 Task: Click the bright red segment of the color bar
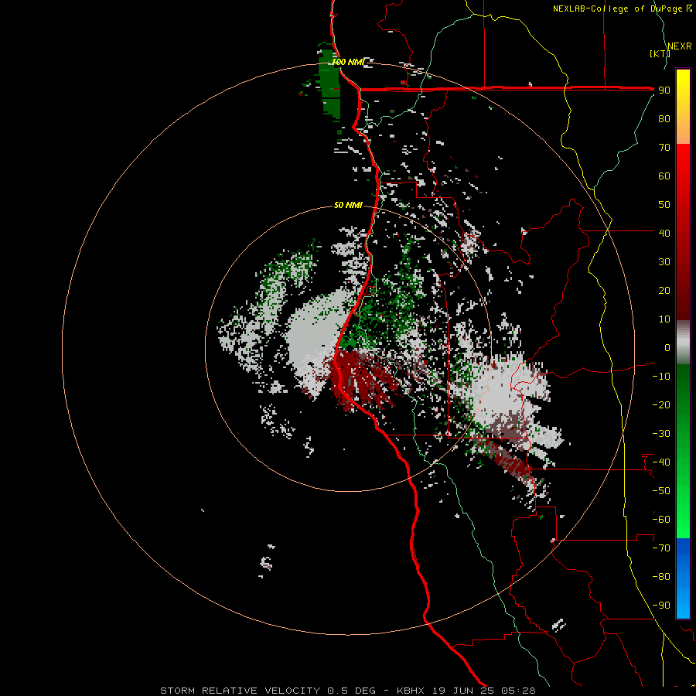[x=683, y=178]
